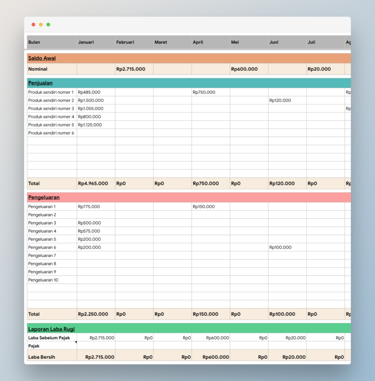Image resolution: width=375 pixels, height=381 pixels.
Task: Click the "Januari" column header
Action: tap(86, 42)
